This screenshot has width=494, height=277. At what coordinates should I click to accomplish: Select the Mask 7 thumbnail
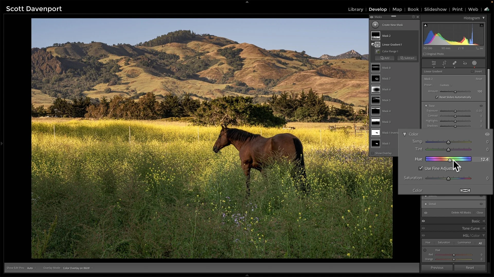tap(376, 78)
